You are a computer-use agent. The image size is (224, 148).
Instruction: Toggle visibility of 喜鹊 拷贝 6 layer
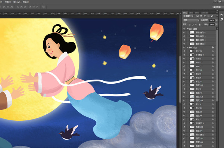point(184,33)
